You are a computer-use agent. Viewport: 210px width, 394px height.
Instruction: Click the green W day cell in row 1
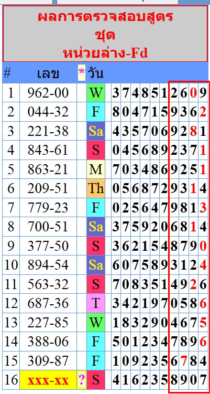click(x=96, y=93)
